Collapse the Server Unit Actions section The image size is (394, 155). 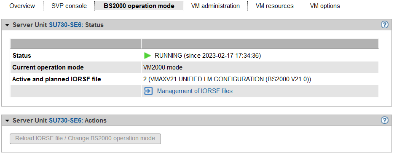tap(7, 120)
